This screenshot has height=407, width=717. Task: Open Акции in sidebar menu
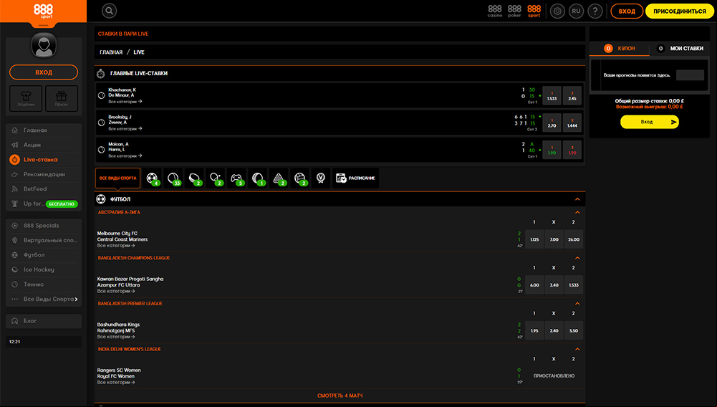[x=44, y=145]
